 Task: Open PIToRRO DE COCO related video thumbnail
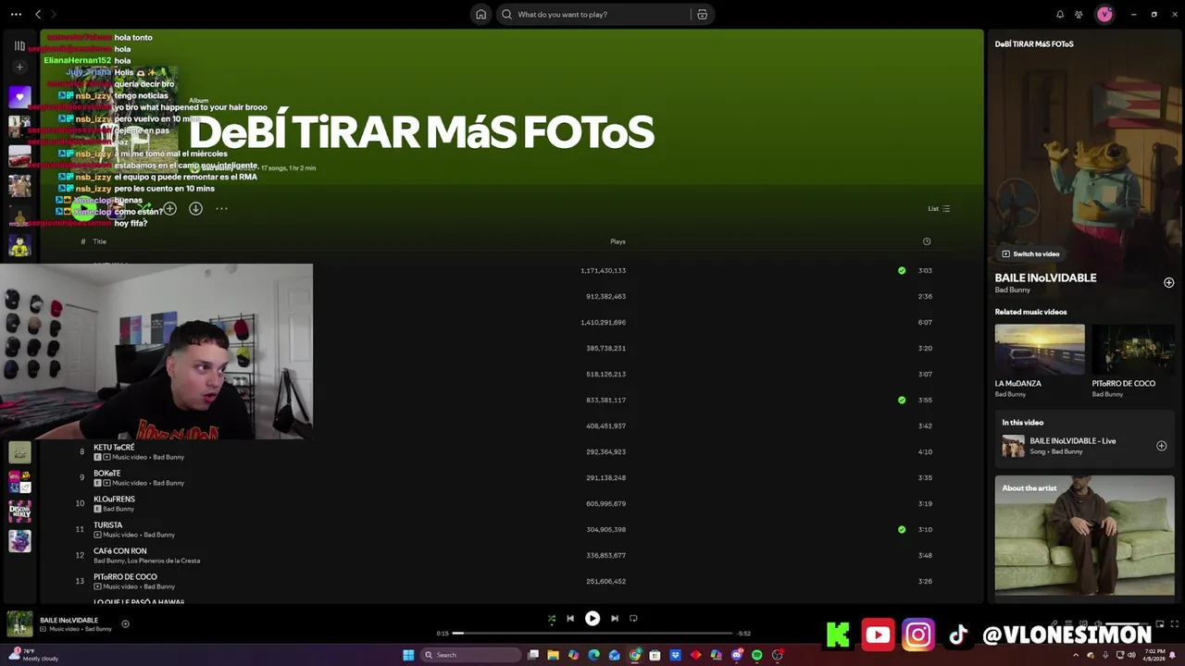pos(1134,350)
